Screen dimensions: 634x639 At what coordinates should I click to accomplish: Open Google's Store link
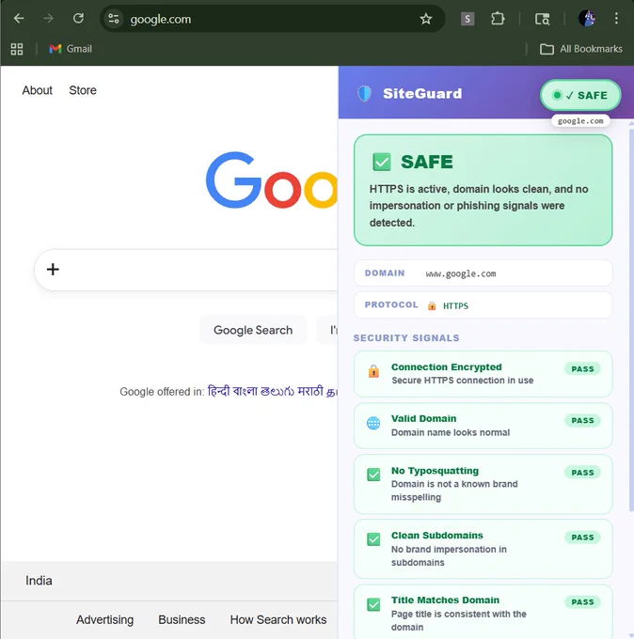pos(83,90)
